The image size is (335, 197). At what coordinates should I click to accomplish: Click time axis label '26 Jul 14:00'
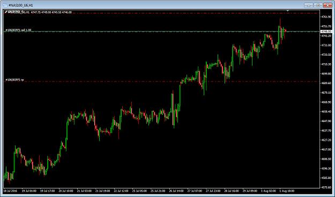176,191
